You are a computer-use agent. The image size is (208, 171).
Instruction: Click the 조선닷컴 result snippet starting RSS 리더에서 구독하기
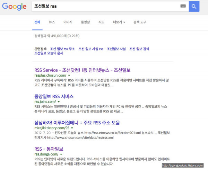pos(102,83)
